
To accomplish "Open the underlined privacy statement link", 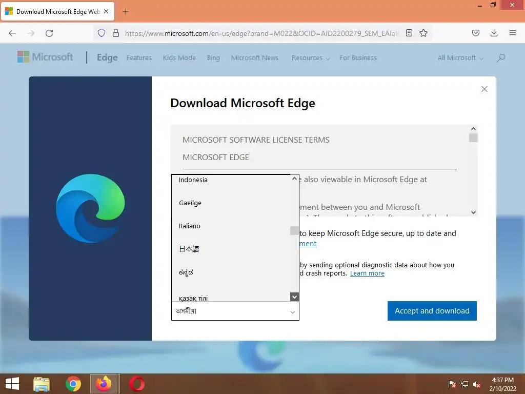I will click(x=308, y=244).
